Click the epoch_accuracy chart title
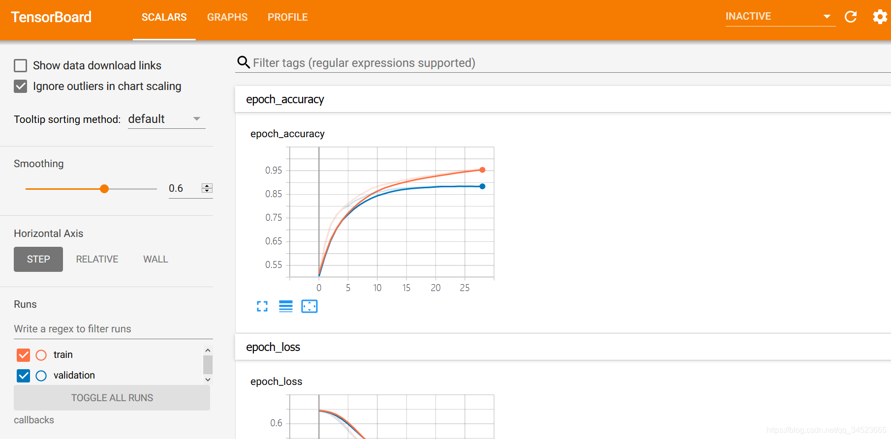The width and height of the screenshot is (891, 439). [x=287, y=134]
